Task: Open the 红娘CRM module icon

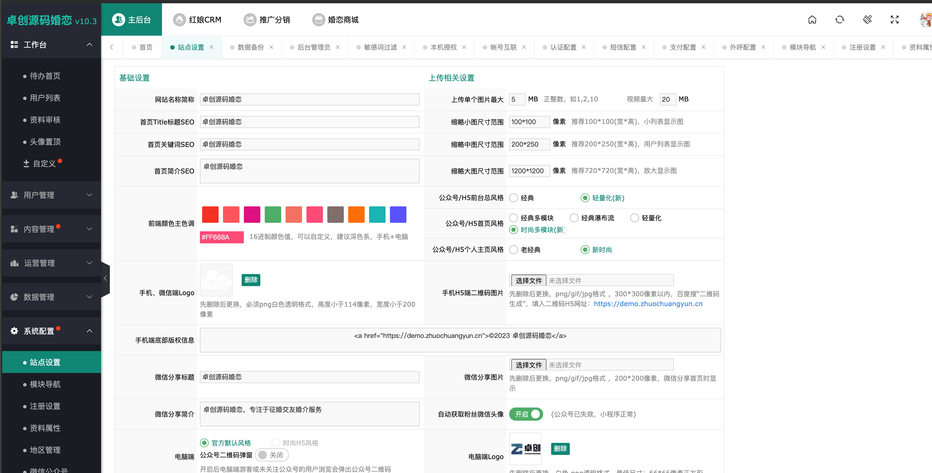Action: coord(179,19)
